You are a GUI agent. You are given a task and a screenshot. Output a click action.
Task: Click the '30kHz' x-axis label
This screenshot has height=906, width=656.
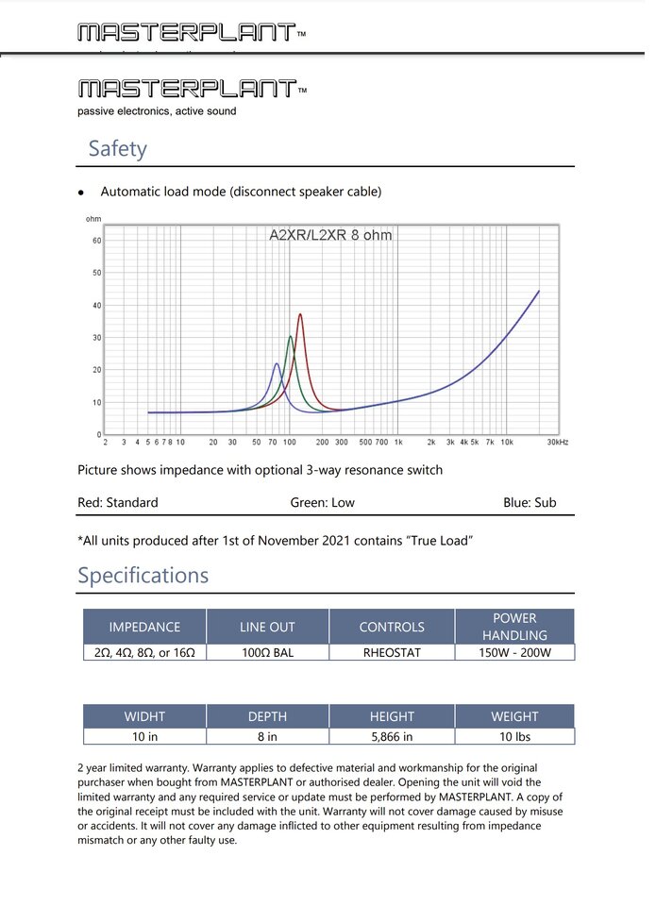558,442
